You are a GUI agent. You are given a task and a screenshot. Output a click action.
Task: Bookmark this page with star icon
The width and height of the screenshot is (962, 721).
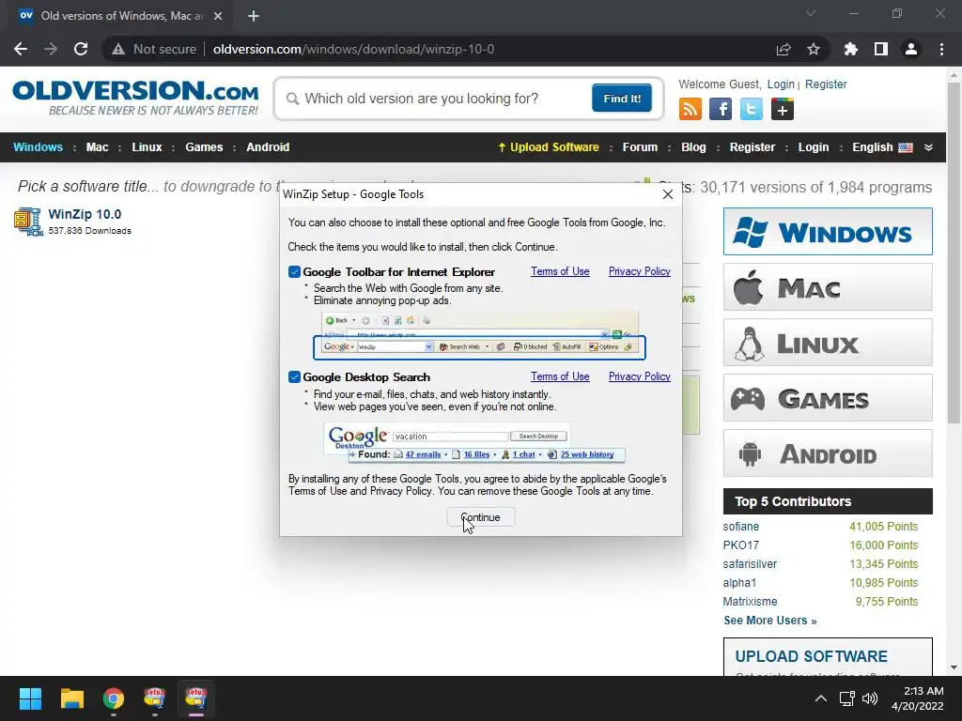pos(814,49)
